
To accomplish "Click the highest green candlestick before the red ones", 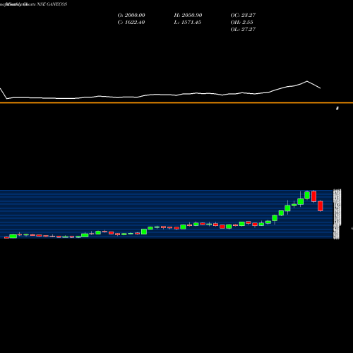I will click(307, 195).
